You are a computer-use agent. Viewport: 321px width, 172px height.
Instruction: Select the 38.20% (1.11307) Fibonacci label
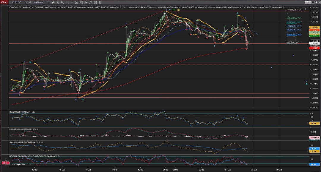click(294, 30)
